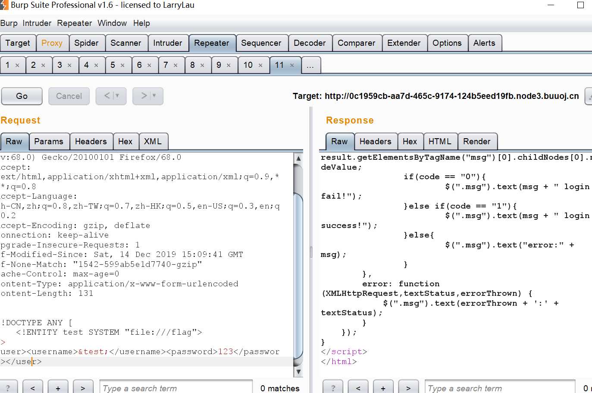The width and height of the screenshot is (592, 393).
Task: Focus the response search term field
Action: (500, 387)
